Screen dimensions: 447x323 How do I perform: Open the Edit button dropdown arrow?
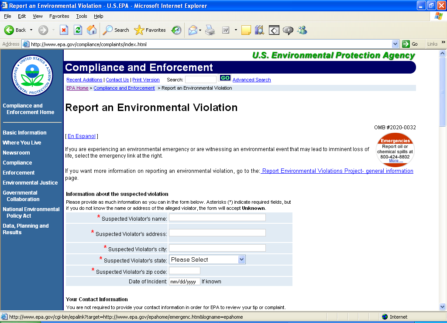236,30
